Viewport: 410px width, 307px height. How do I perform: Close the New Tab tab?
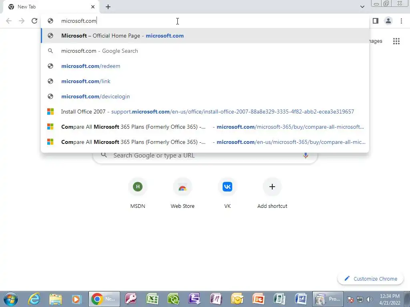tap(93, 7)
